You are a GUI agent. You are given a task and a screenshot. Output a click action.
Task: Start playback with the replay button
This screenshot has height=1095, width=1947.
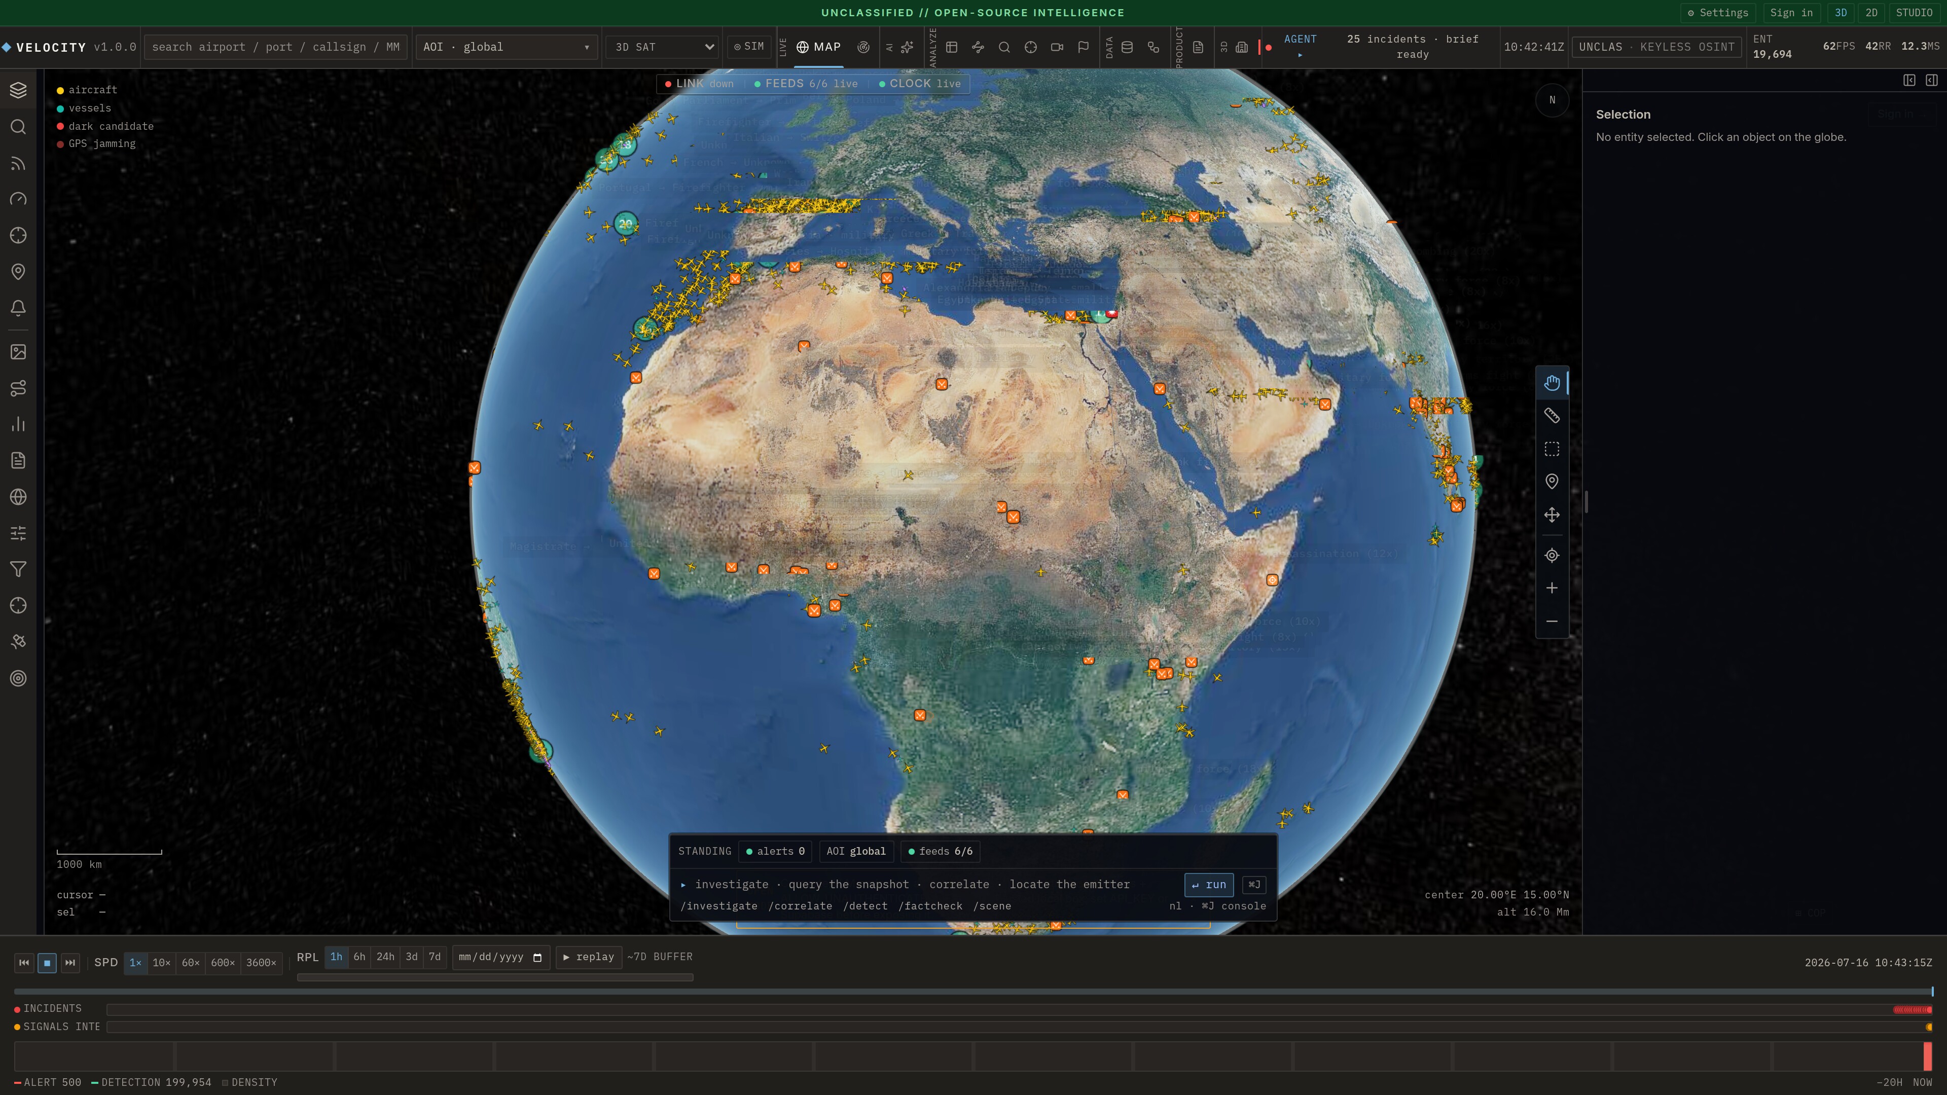pos(589,957)
